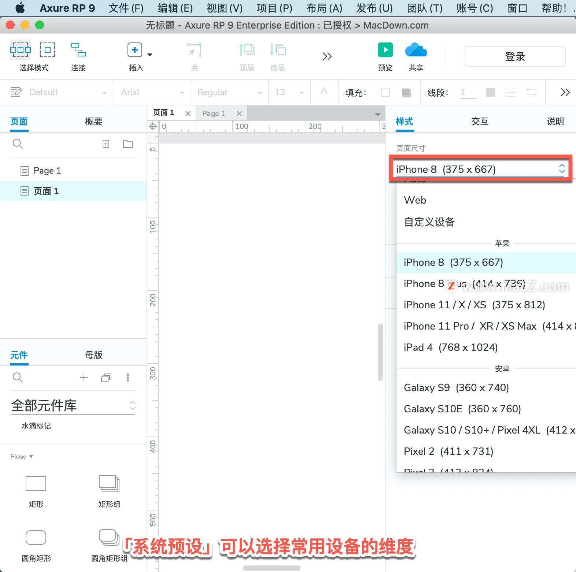The image size is (576, 572).
Task: Open the page dimensions iPhone 8 dropdown
Action: pyautogui.click(x=480, y=169)
